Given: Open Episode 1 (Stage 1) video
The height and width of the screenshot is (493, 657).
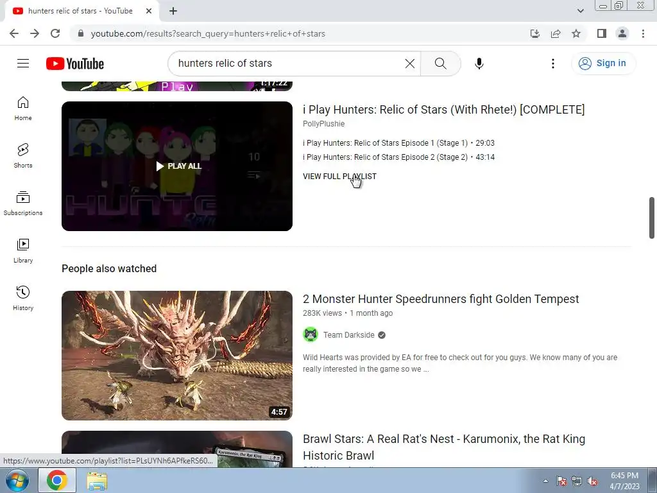Looking at the screenshot, I should (398, 143).
